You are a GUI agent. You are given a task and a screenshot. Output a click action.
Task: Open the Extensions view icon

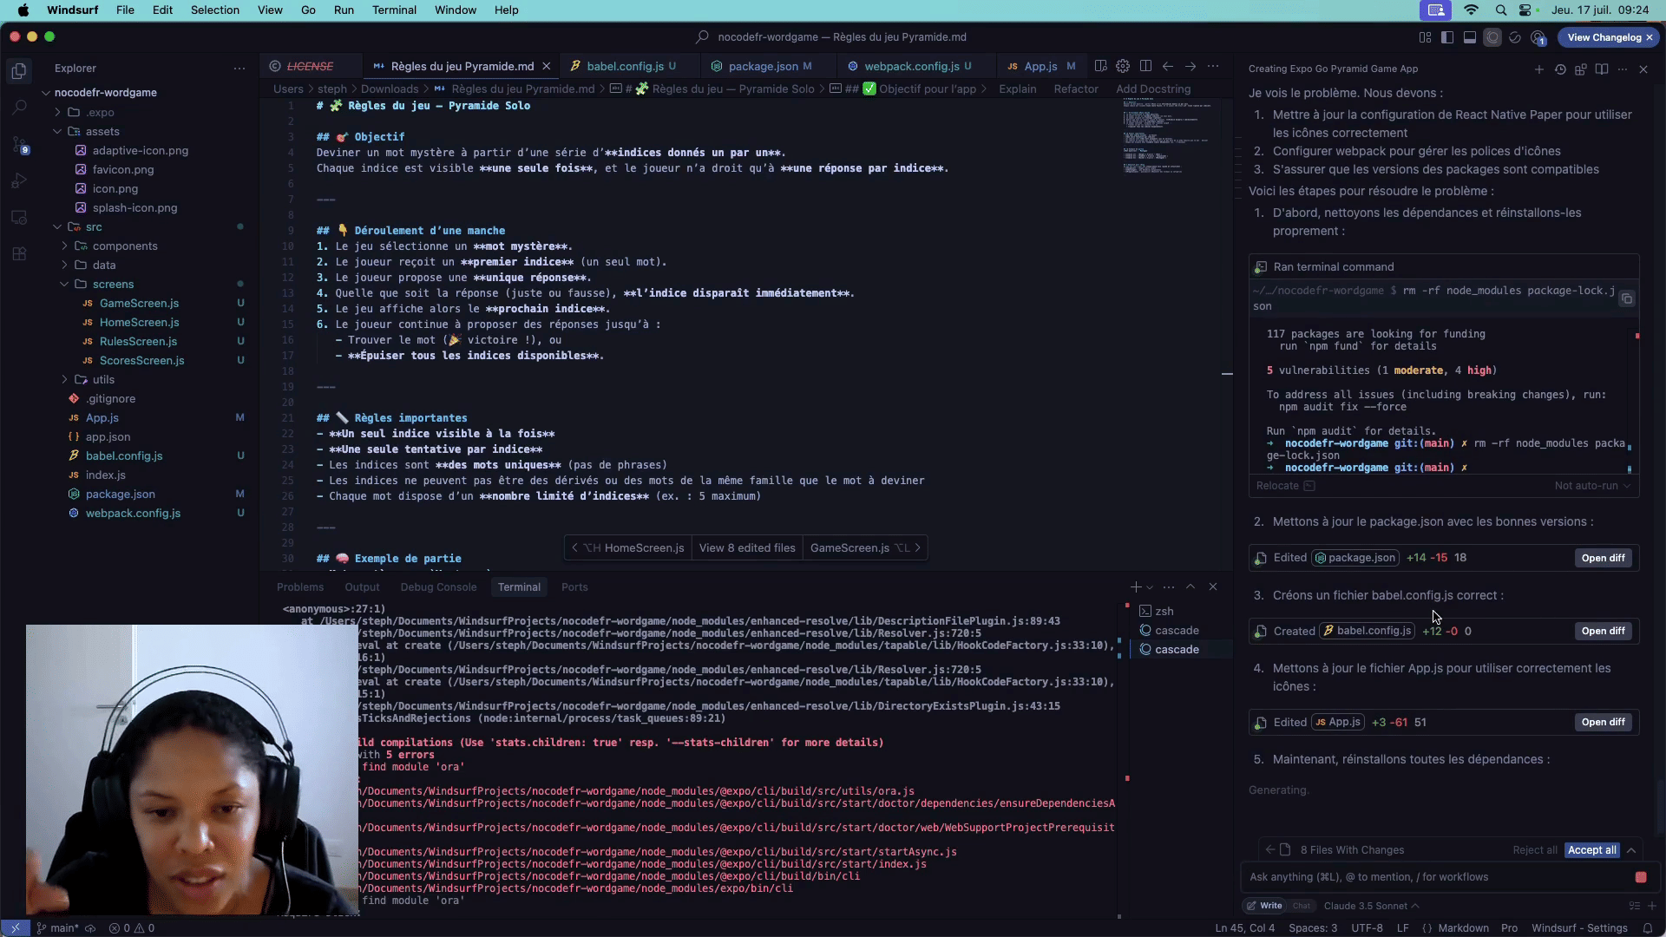click(19, 254)
